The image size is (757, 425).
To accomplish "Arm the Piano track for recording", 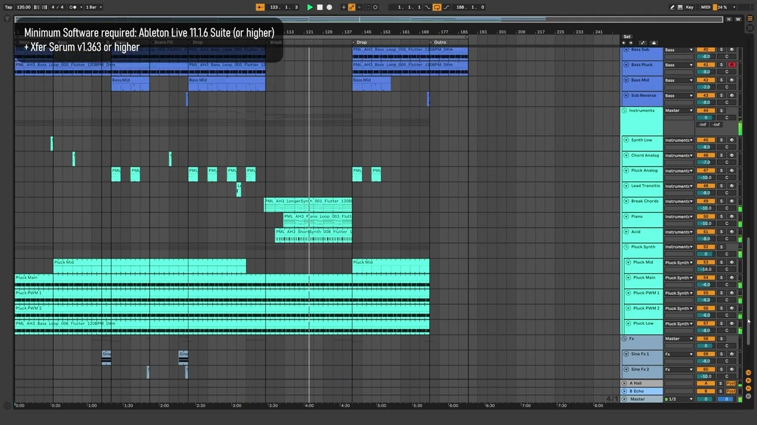I will click(732, 217).
